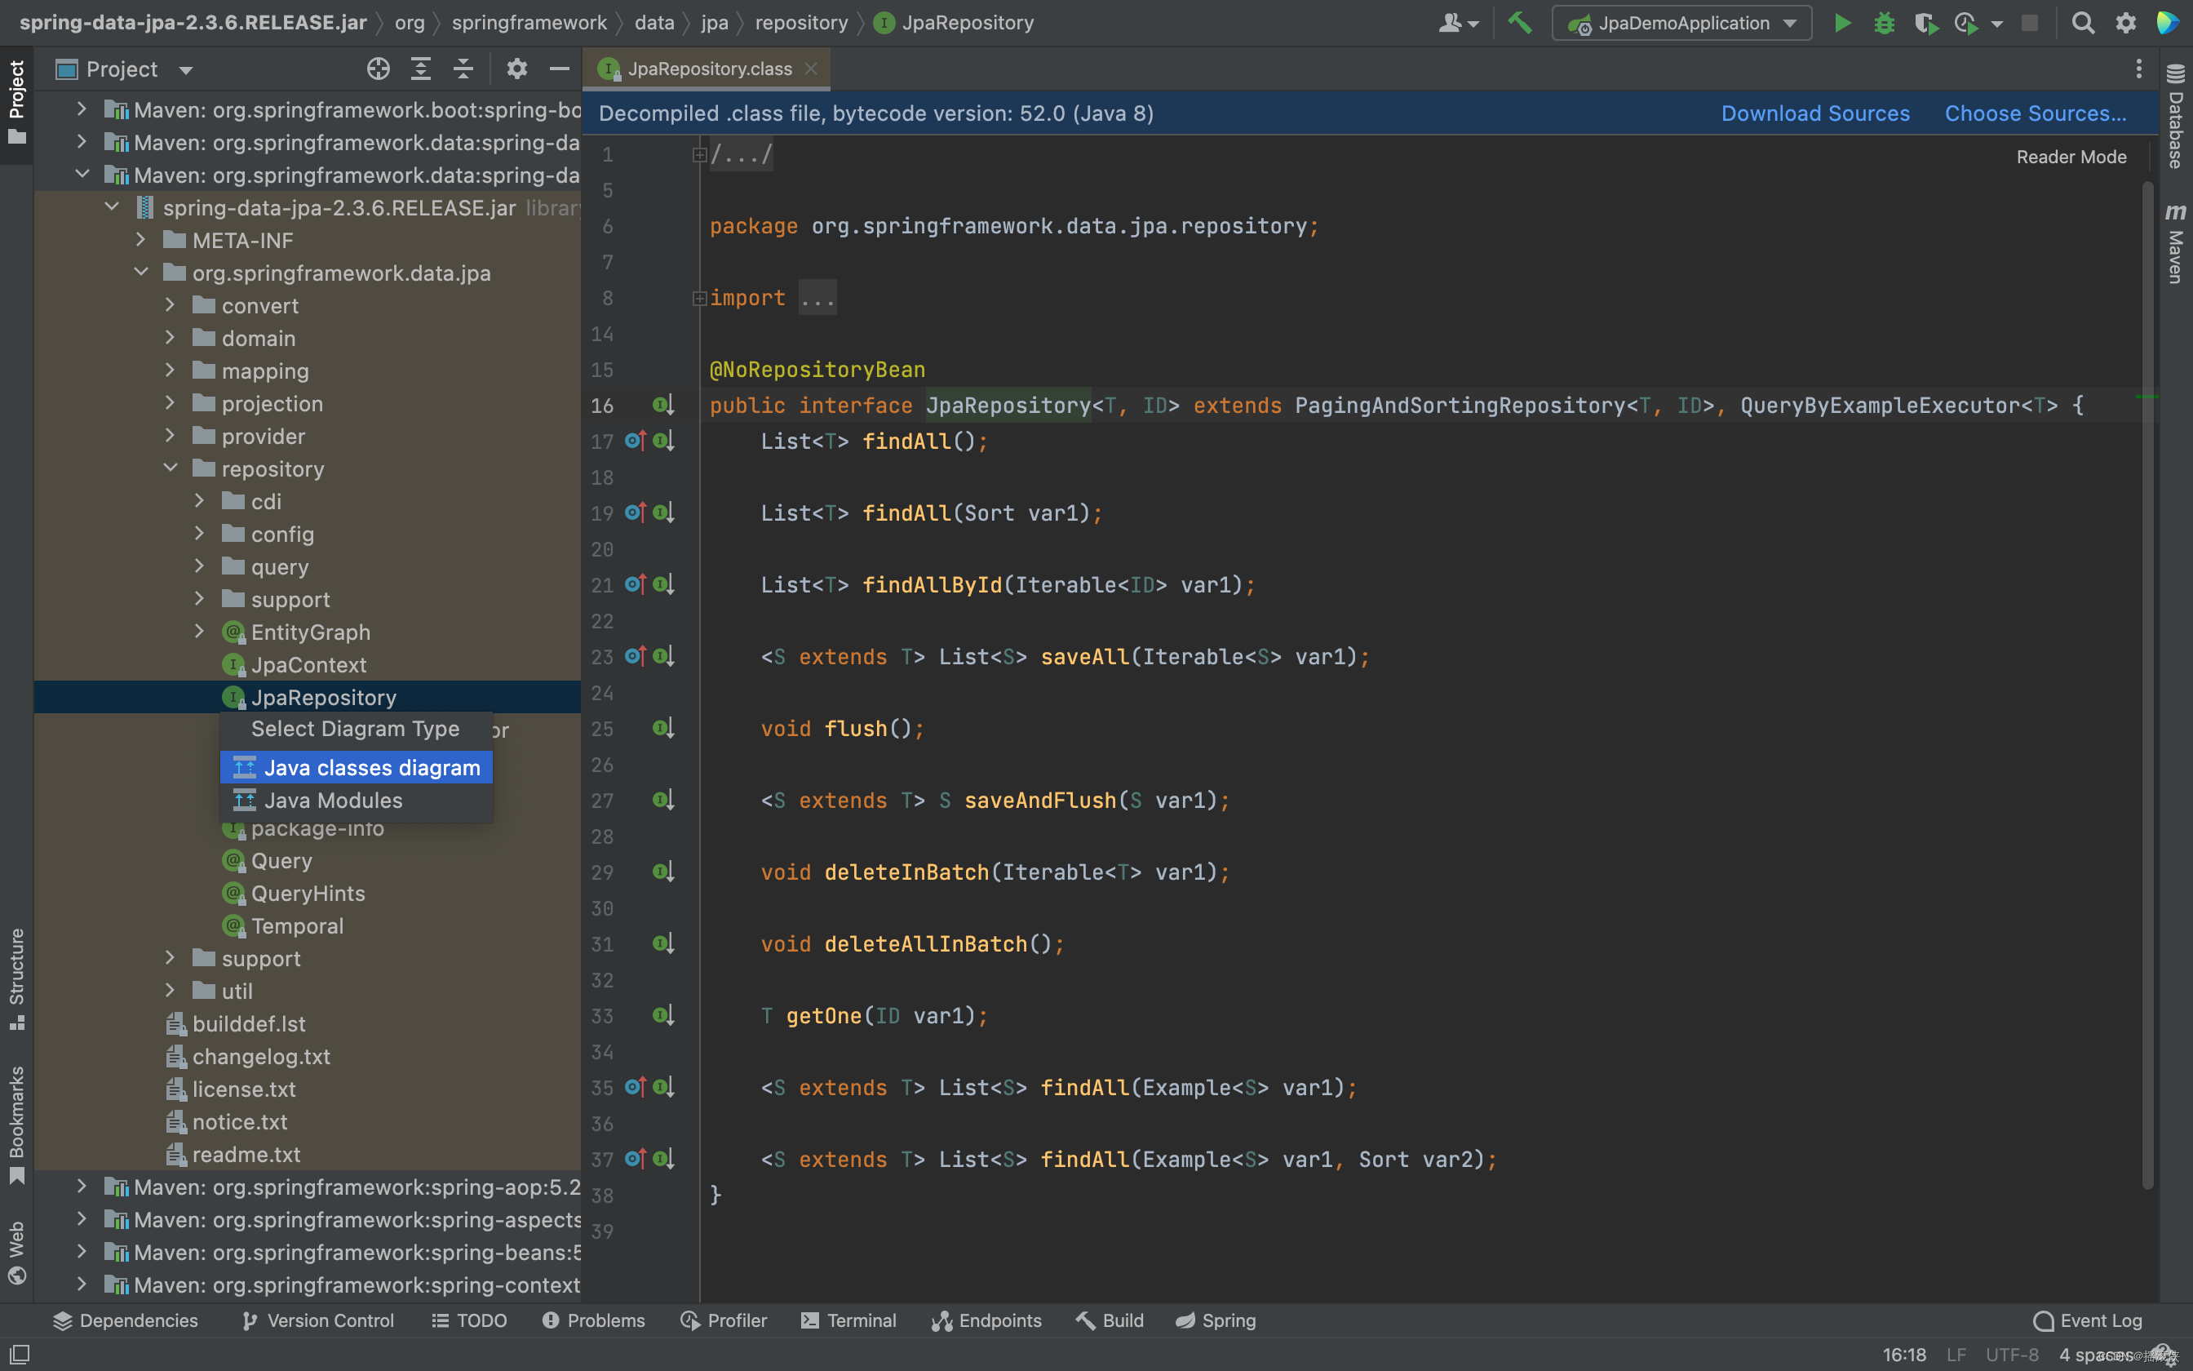This screenshot has width=2193, height=1371.
Task: Open the JpaDemoApplication run configuration dropdown
Action: coord(1682,23)
